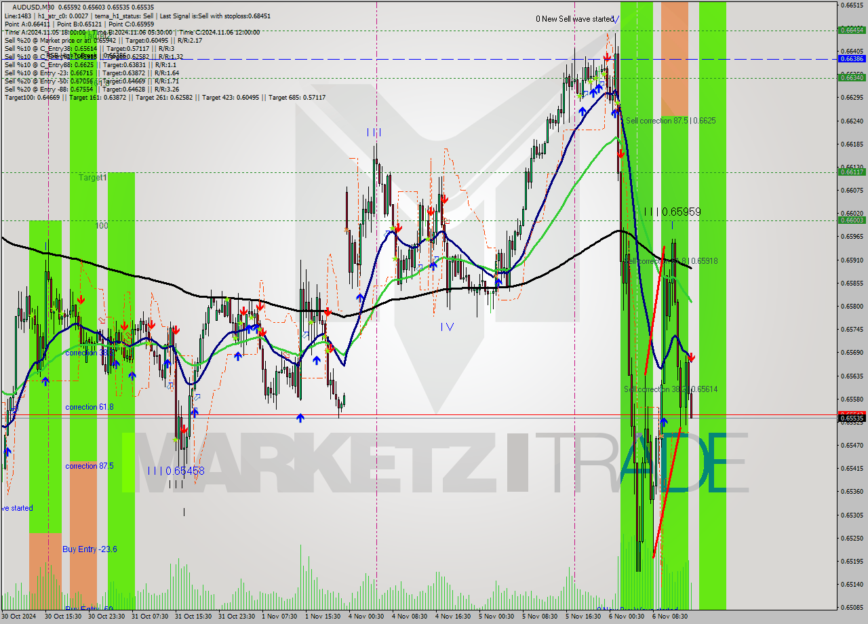Click the 0.65690 price axis value
868x624 pixels.
coord(852,352)
